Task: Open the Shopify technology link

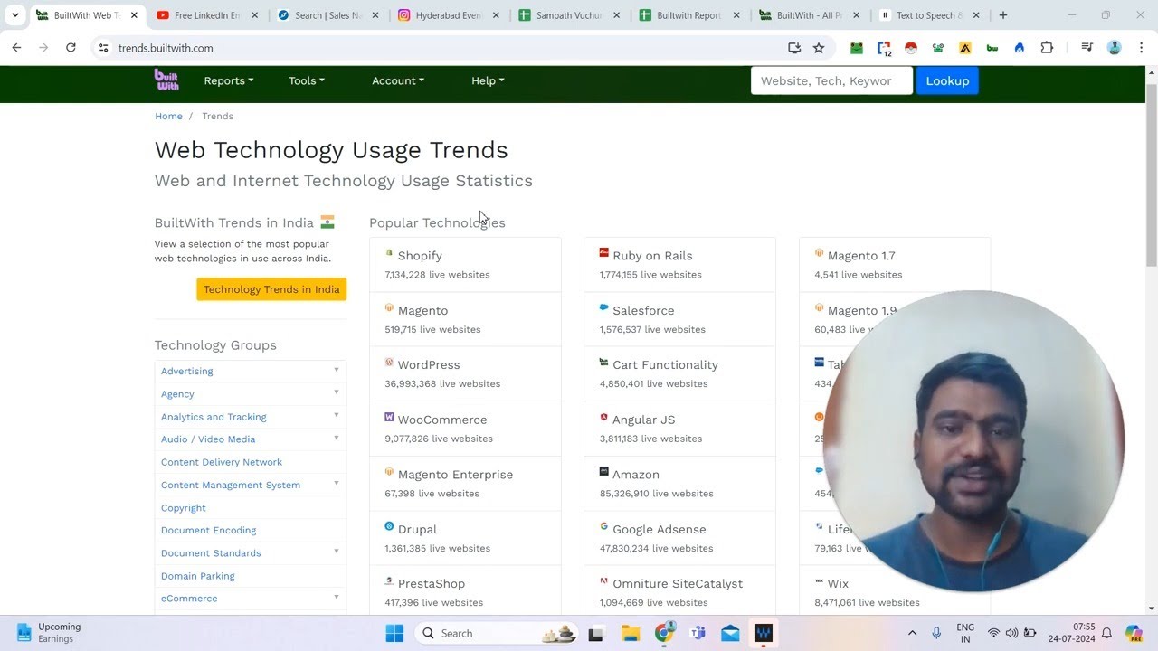Action: click(420, 256)
